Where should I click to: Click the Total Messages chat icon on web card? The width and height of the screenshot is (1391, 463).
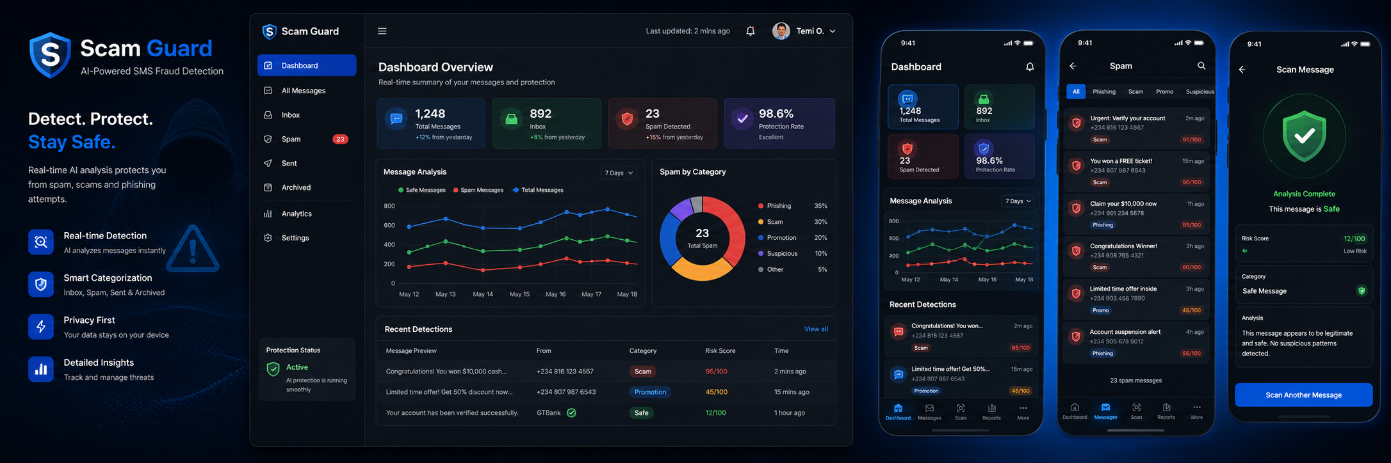pyautogui.click(x=396, y=118)
